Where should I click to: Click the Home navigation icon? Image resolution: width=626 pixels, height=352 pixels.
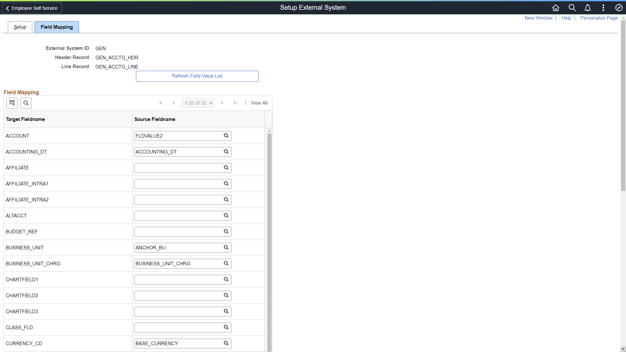coord(556,7)
